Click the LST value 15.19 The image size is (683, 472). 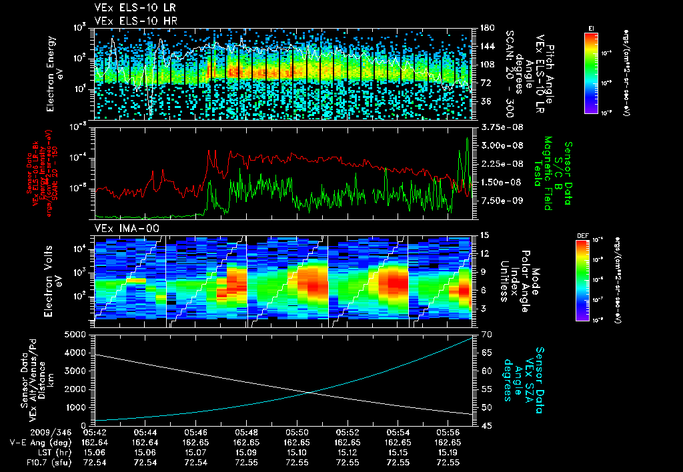pos(448,453)
